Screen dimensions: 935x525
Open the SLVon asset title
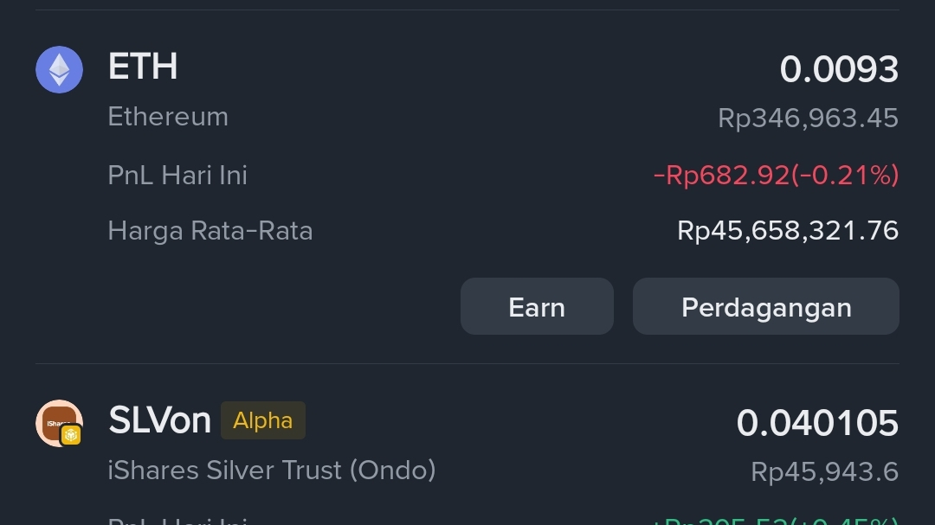159,421
